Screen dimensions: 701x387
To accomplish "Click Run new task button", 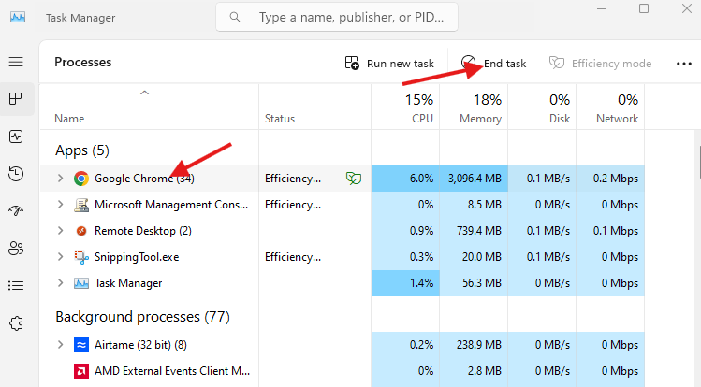I will coord(389,64).
